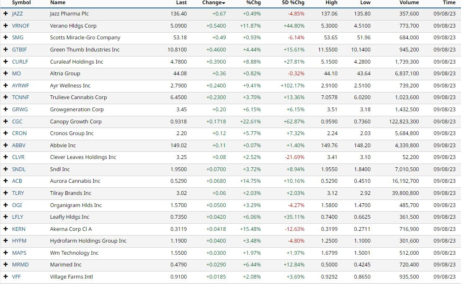Viewport: 461px width, 284px height.
Task: Open the GTBIF symbol link
Action: [19, 50]
